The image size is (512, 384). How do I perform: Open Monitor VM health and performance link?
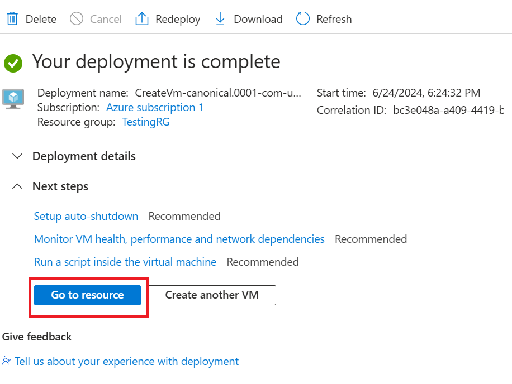tap(179, 239)
